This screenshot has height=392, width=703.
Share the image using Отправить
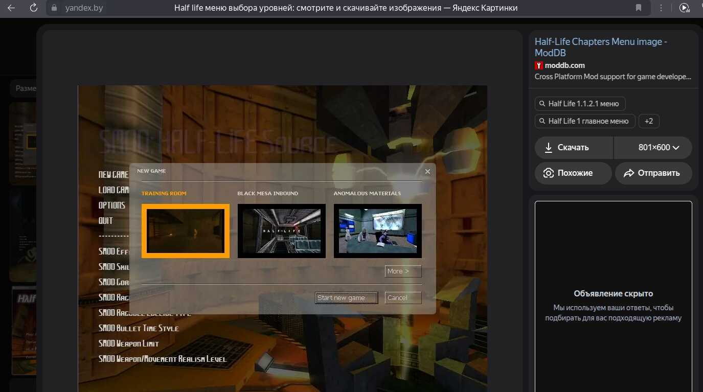653,173
